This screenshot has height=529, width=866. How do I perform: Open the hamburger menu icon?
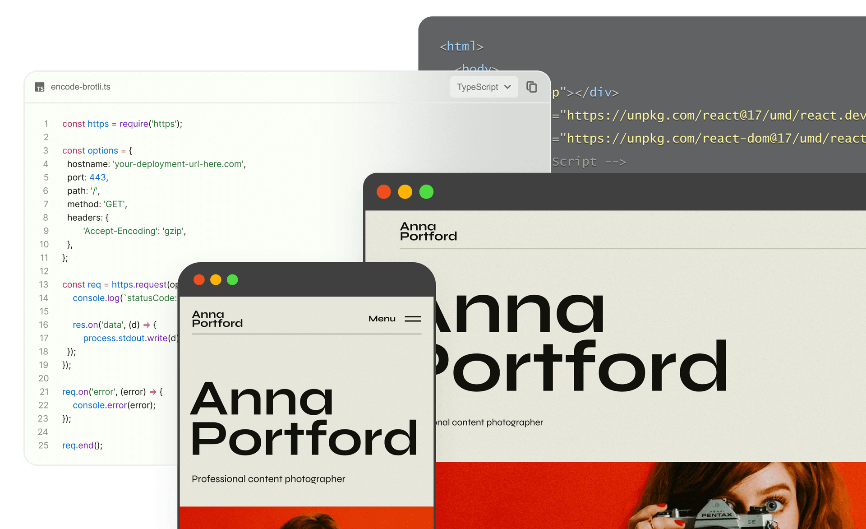[413, 319]
